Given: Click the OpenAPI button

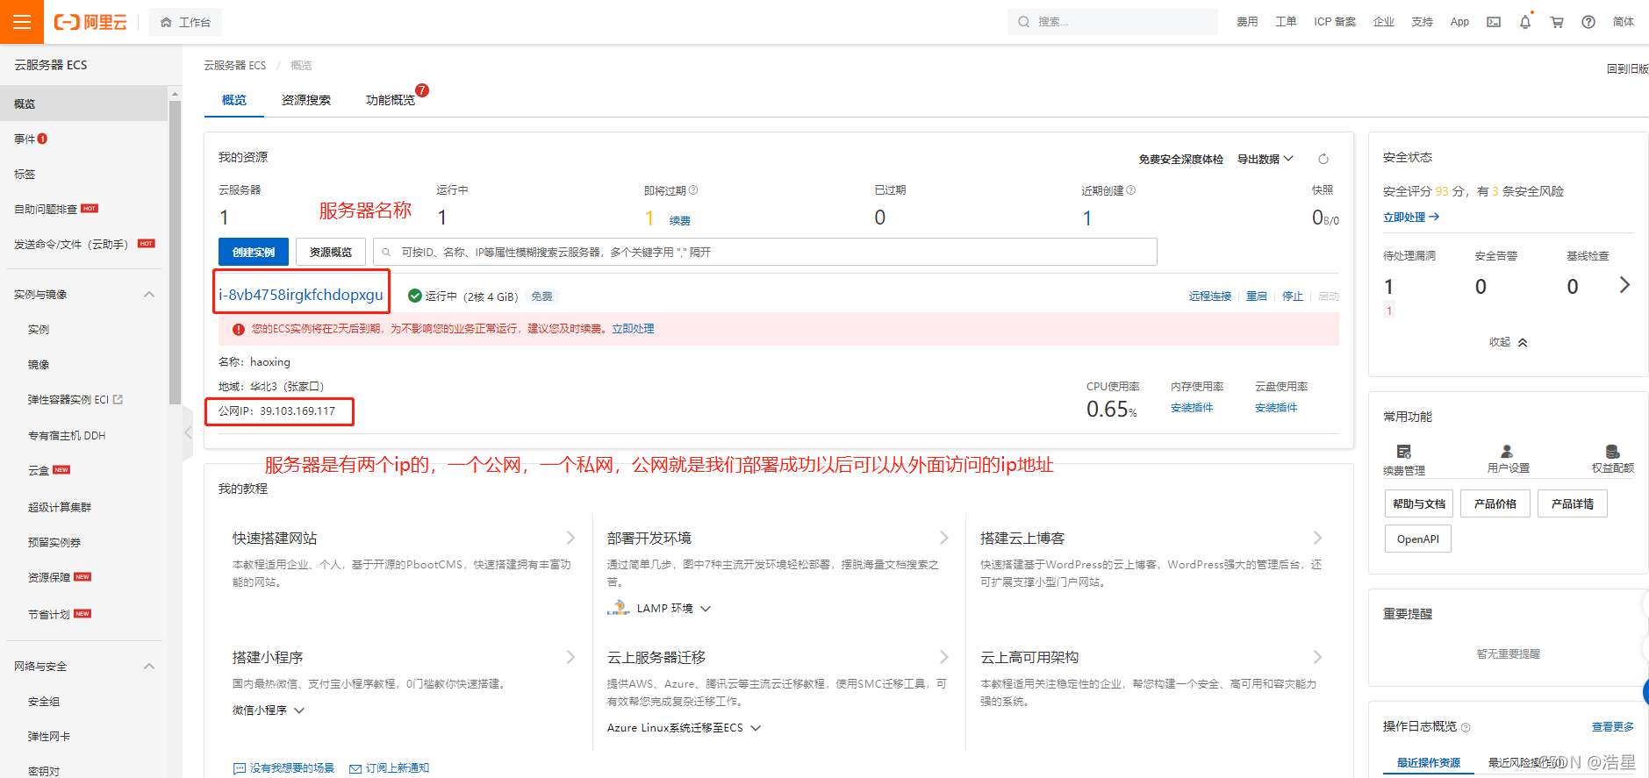Looking at the screenshot, I should click(x=1418, y=539).
